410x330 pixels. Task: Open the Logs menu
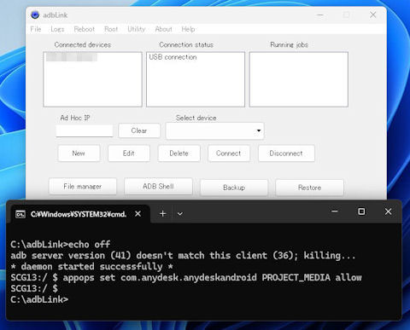point(57,29)
